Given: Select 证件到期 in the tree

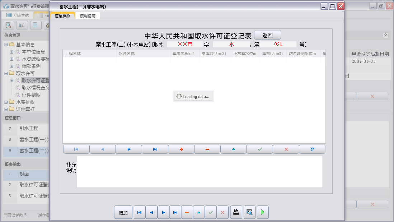Looking at the screenshot, I should [31, 95].
